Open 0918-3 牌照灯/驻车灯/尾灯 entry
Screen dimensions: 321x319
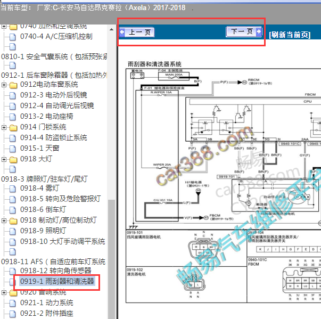[44, 179]
